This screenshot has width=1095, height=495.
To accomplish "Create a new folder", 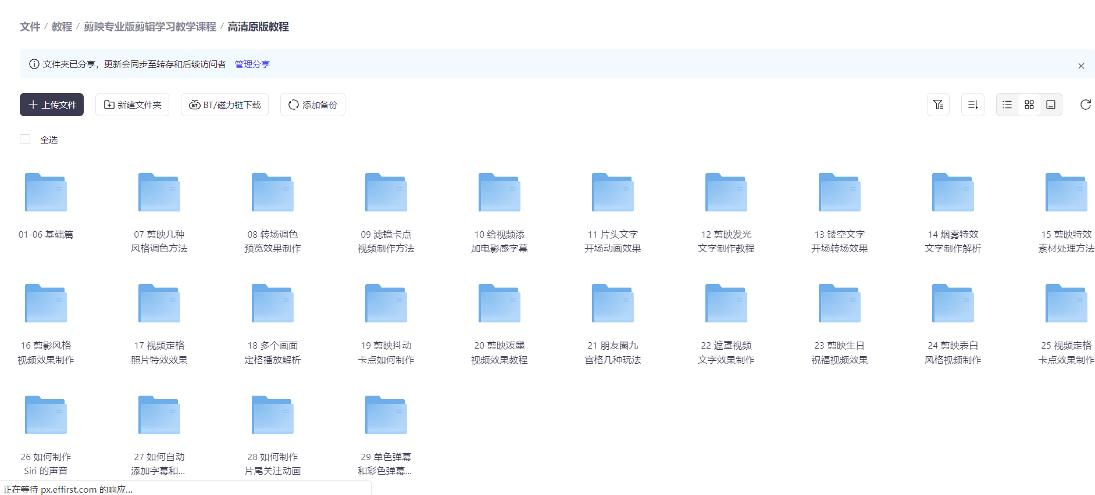I will pos(132,105).
